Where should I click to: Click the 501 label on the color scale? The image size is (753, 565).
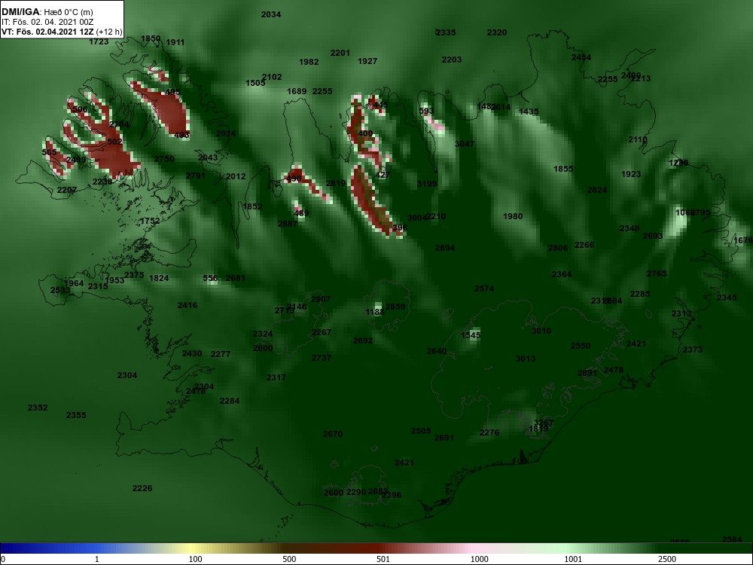click(383, 559)
